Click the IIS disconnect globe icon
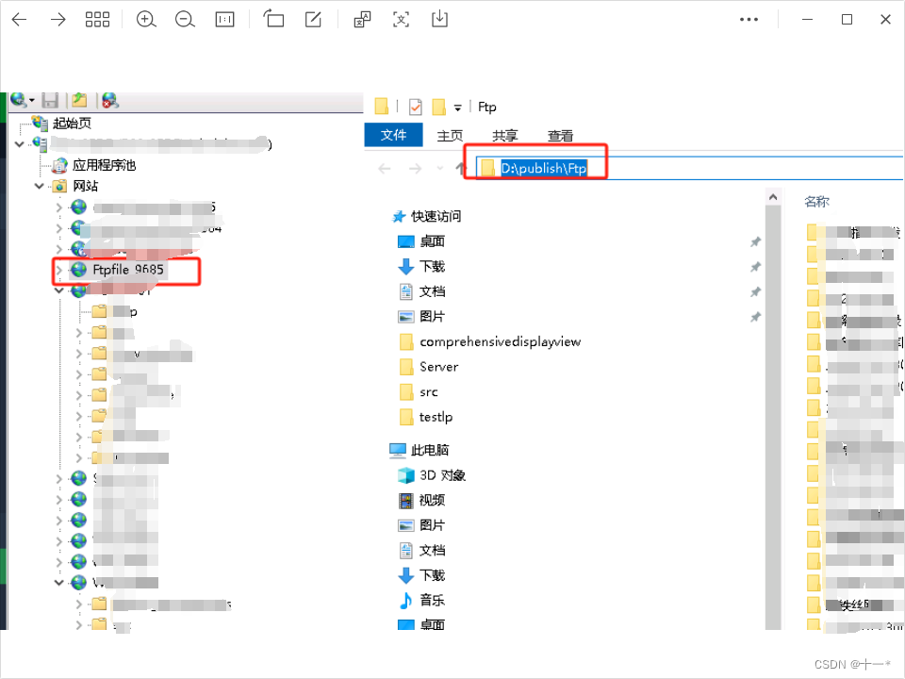The image size is (905, 679). (109, 101)
